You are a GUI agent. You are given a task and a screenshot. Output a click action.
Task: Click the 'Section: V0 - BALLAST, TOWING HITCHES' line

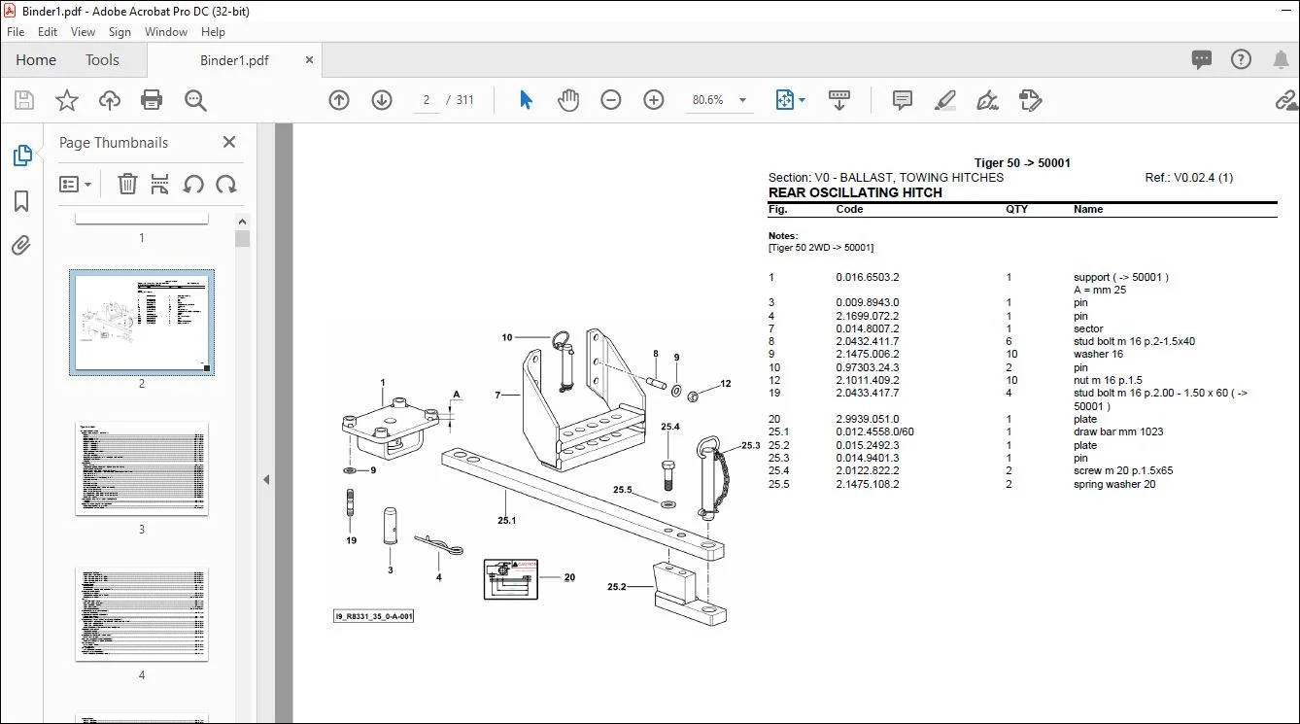coord(886,178)
